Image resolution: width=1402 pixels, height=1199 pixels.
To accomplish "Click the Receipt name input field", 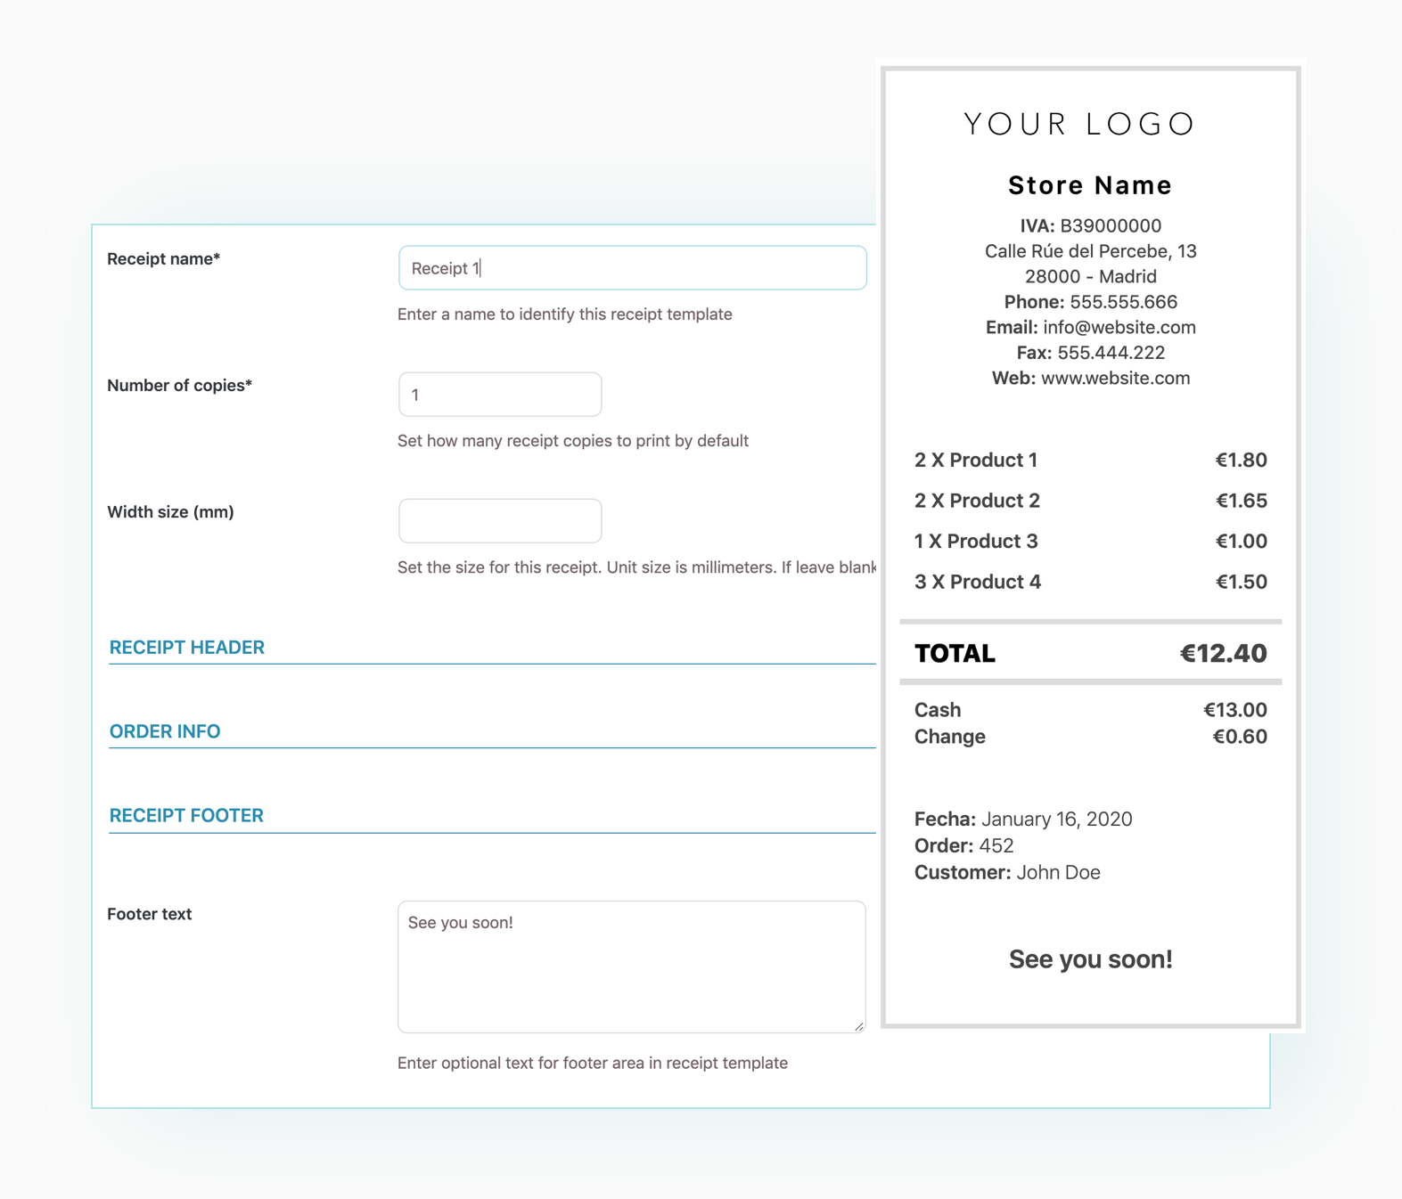I will click(632, 268).
